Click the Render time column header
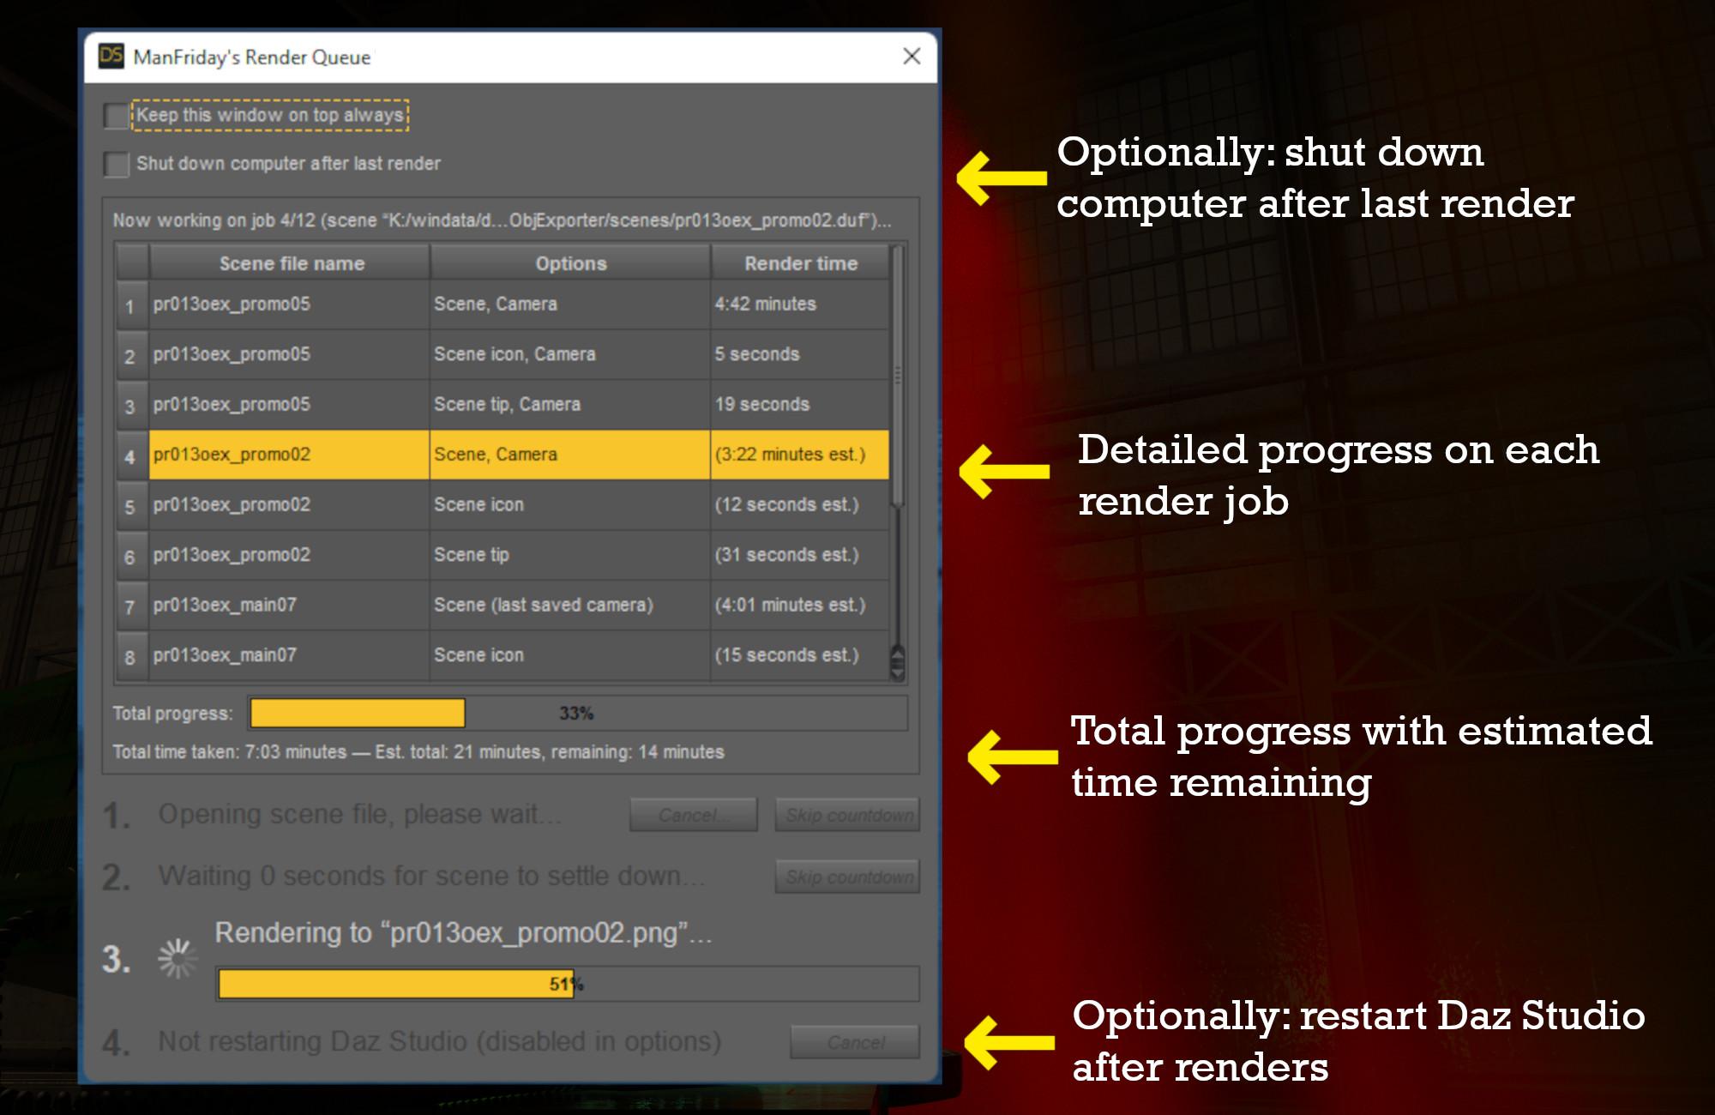Viewport: 1715px width, 1115px height. coord(800,262)
